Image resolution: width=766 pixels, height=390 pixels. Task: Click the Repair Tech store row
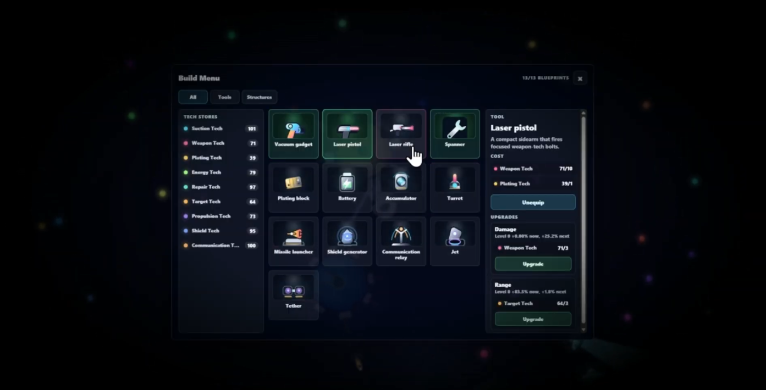click(x=221, y=187)
